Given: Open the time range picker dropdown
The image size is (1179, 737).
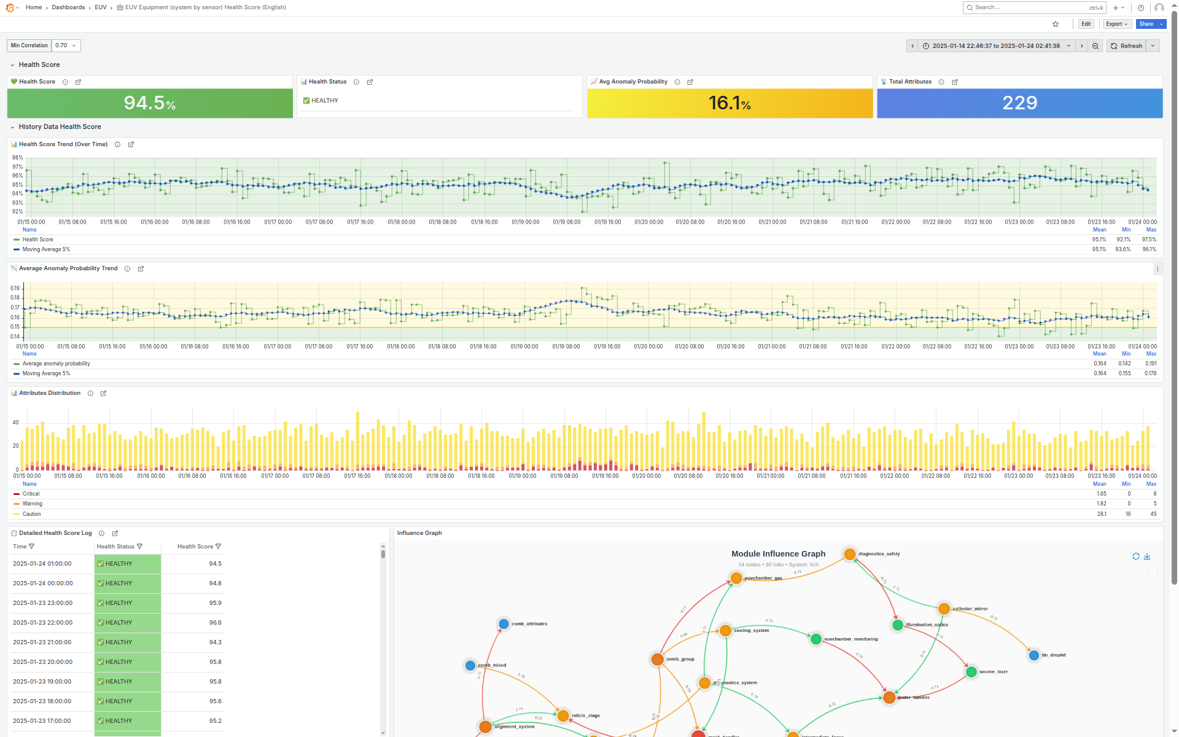Looking at the screenshot, I should [1069, 45].
